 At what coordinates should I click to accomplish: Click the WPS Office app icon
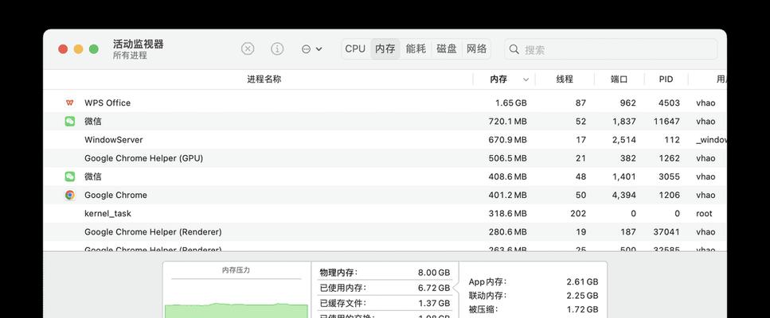point(70,103)
